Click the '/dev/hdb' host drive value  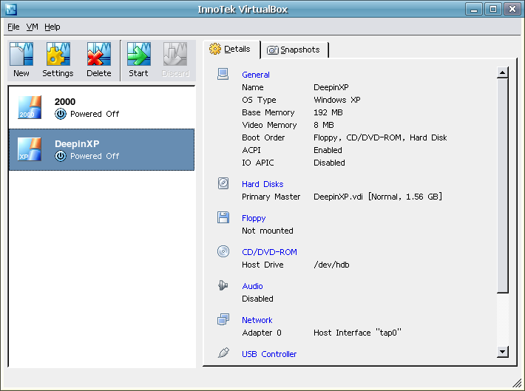(331, 265)
